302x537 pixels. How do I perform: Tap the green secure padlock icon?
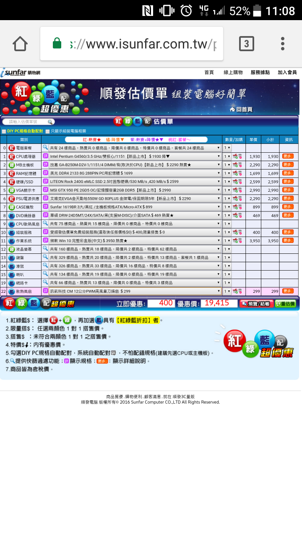(57, 43)
